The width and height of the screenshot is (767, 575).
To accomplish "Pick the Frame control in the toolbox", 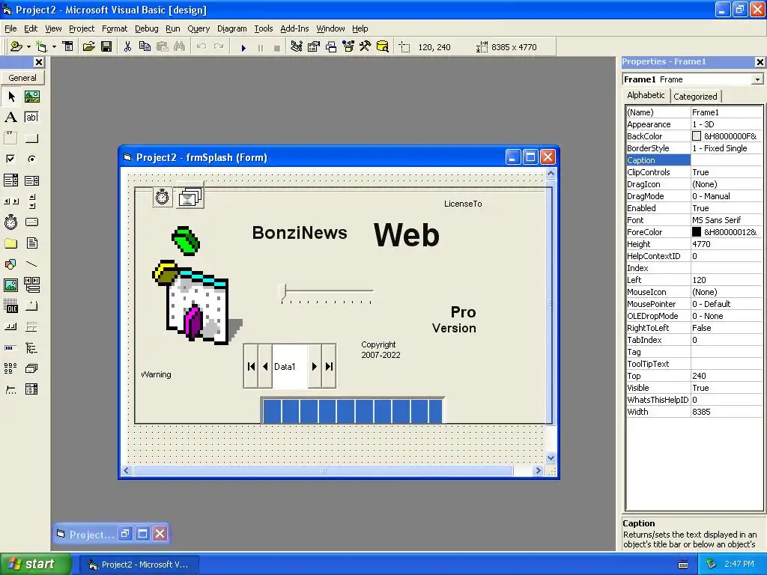I will click(x=11, y=138).
